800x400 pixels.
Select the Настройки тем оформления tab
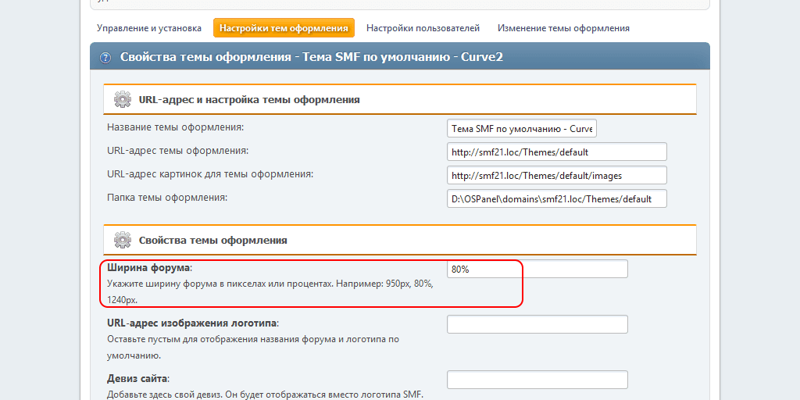[x=284, y=28]
